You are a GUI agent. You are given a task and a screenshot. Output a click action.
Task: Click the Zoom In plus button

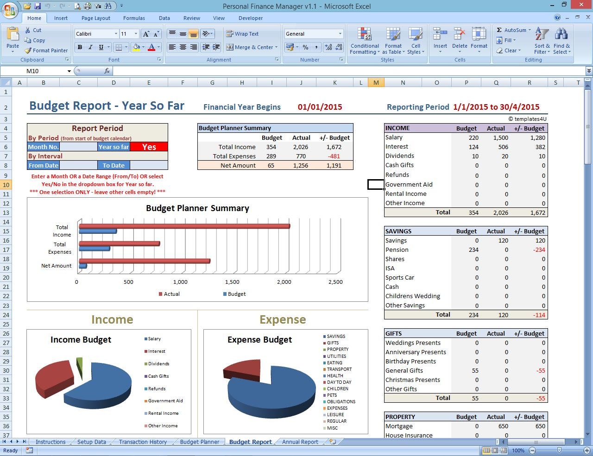(587, 450)
